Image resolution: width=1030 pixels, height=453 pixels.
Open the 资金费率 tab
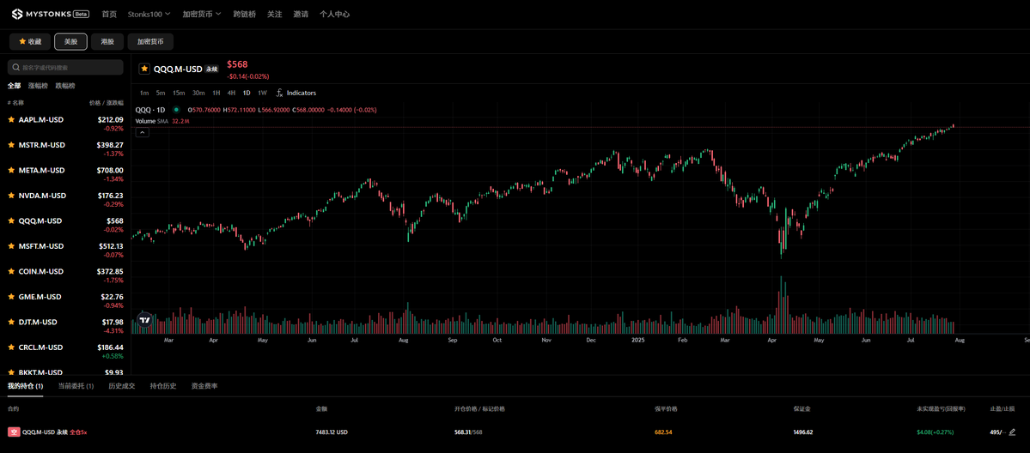[204, 386]
